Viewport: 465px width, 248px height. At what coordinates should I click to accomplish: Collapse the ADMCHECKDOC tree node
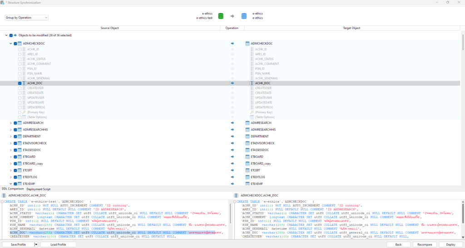[x=10, y=44]
